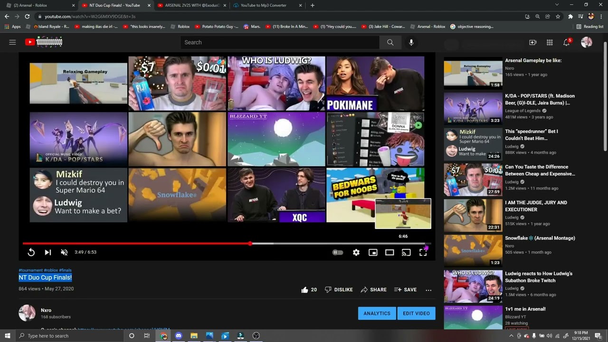Click the YouTube search magnifier button
Screen dimensions: 608x342
(390, 42)
